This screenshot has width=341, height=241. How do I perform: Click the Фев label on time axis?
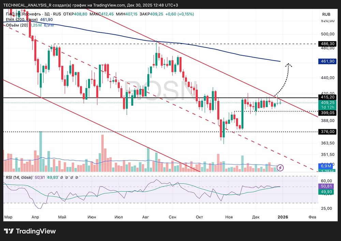tap(312, 217)
